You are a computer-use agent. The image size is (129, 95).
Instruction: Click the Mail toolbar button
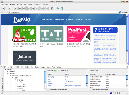click(x=42, y=8)
